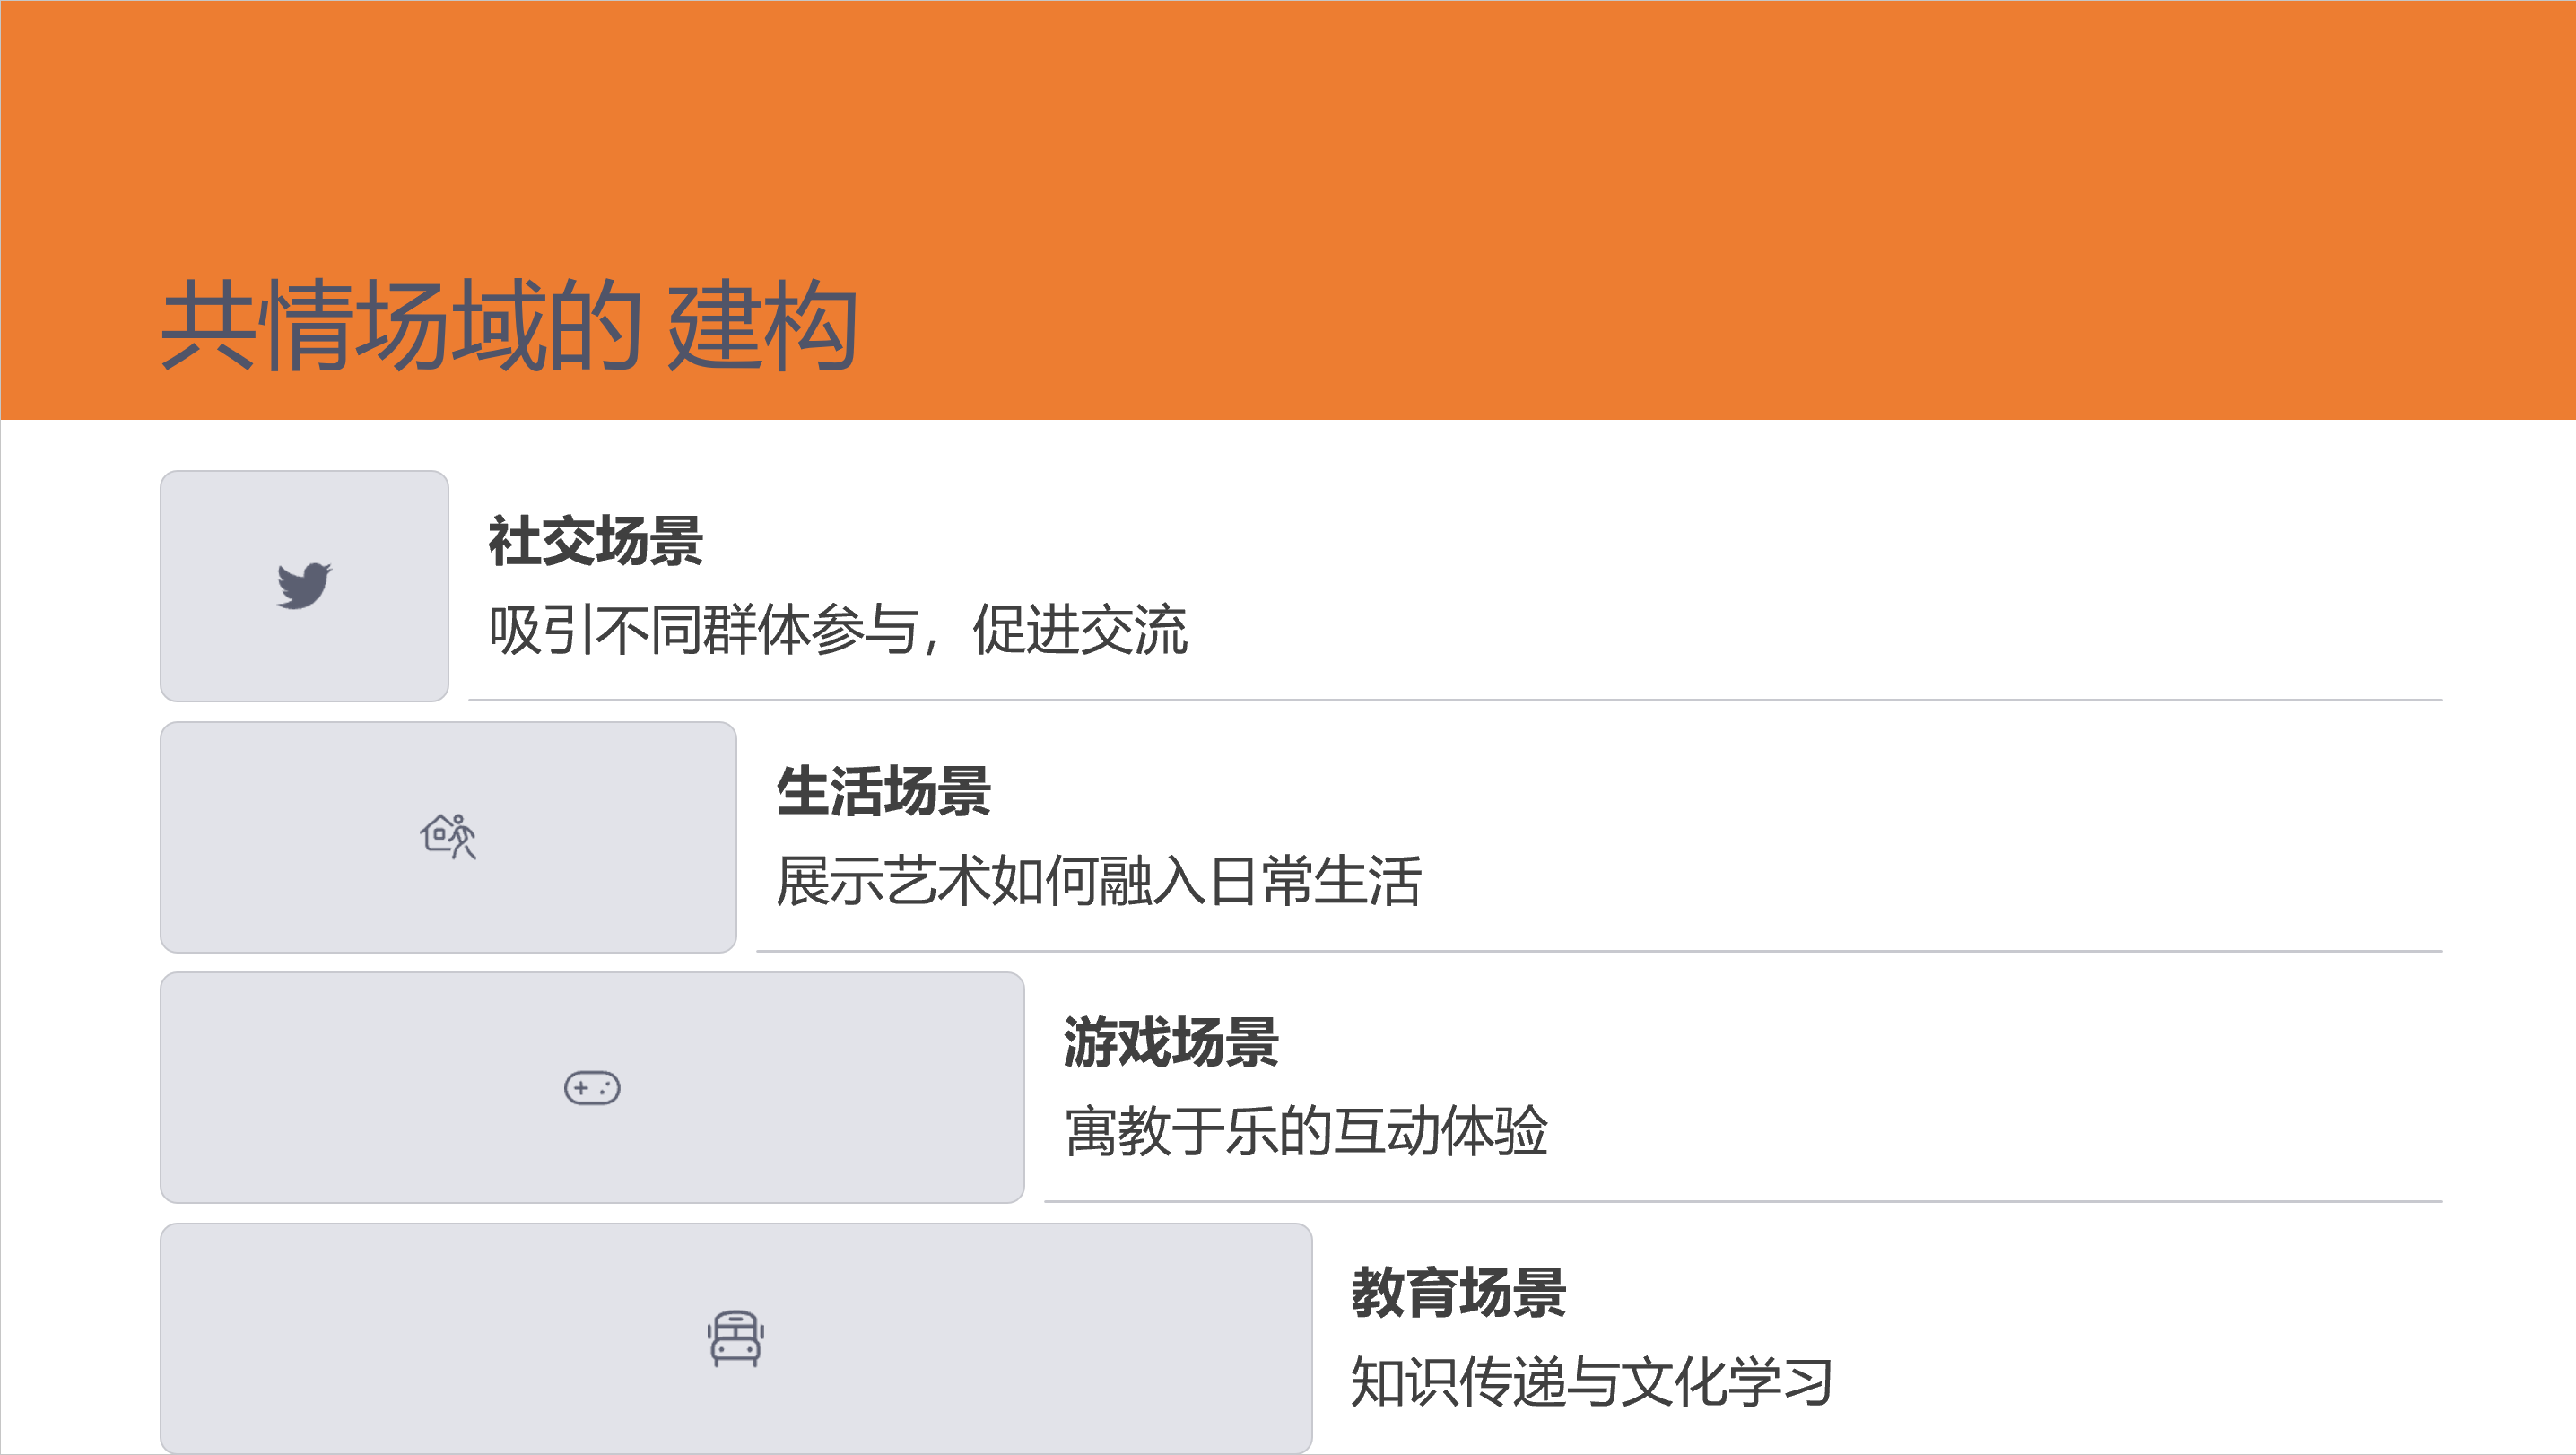
Task: Select the 社交场景 heading
Action: click(x=595, y=542)
